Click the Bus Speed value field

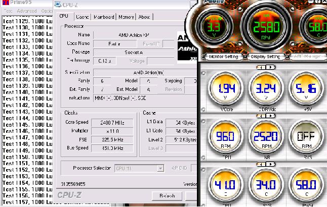pos(112,148)
